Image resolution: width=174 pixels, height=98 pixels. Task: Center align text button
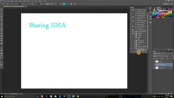[58, 4]
